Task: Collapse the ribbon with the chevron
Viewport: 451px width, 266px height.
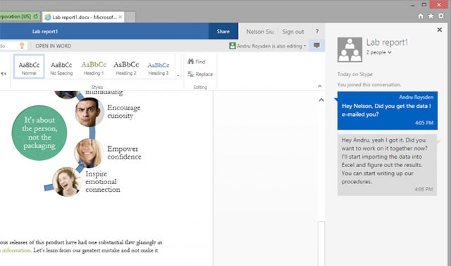Action: click(x=319, y=86)
